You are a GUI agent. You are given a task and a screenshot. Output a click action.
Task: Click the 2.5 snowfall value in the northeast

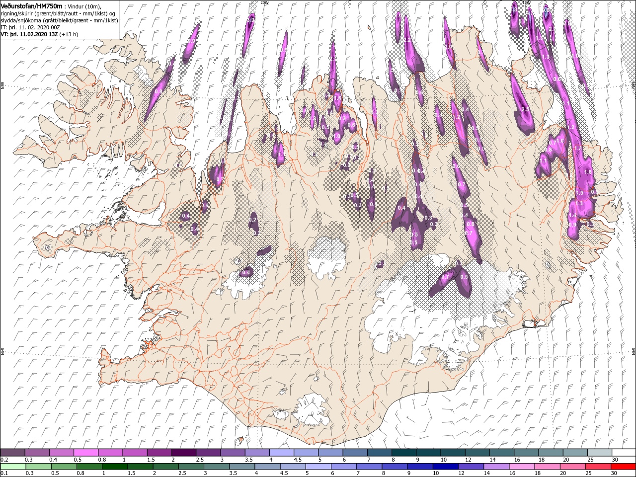(x=525, y=109)
